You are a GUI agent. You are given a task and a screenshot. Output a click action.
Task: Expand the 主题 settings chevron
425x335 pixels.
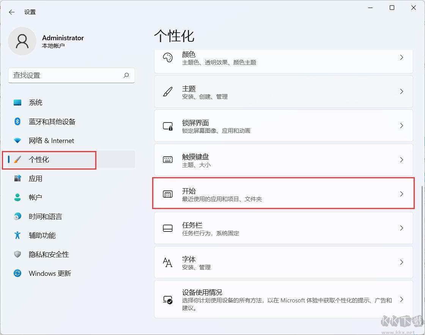click(x=401, y=91)
